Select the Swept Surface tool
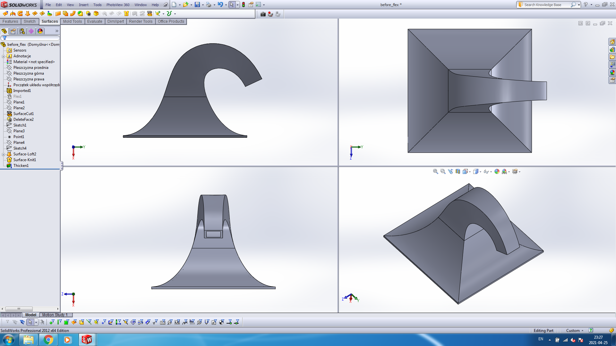The height and width of the screenshot is (346, 616). tap(20, 13)
